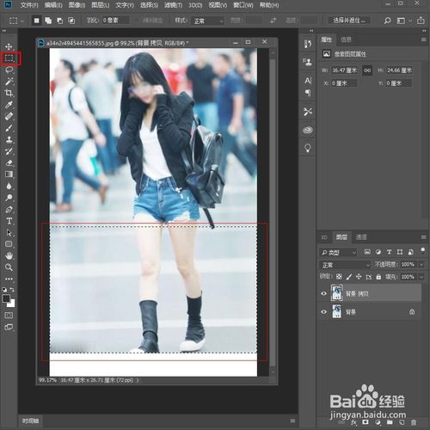Image resolution: width=430 pixels, height=430 pixels.
Task: Expand the layer opacity dropdown
Action: pos(421,265)
